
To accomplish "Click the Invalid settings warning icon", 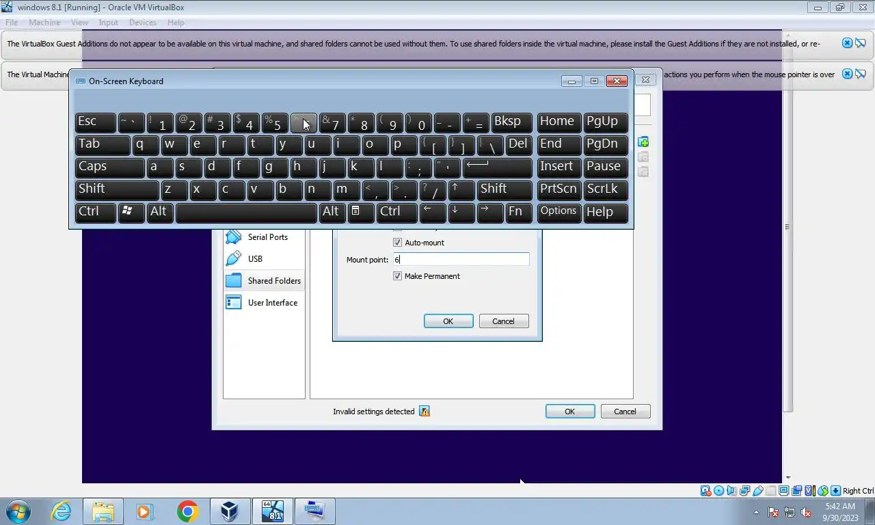I will pyautogui.click(x=425, y=412).
